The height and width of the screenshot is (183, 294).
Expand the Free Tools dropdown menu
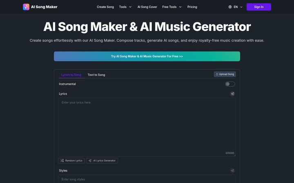pyautogui.click(x=172, y=7)
